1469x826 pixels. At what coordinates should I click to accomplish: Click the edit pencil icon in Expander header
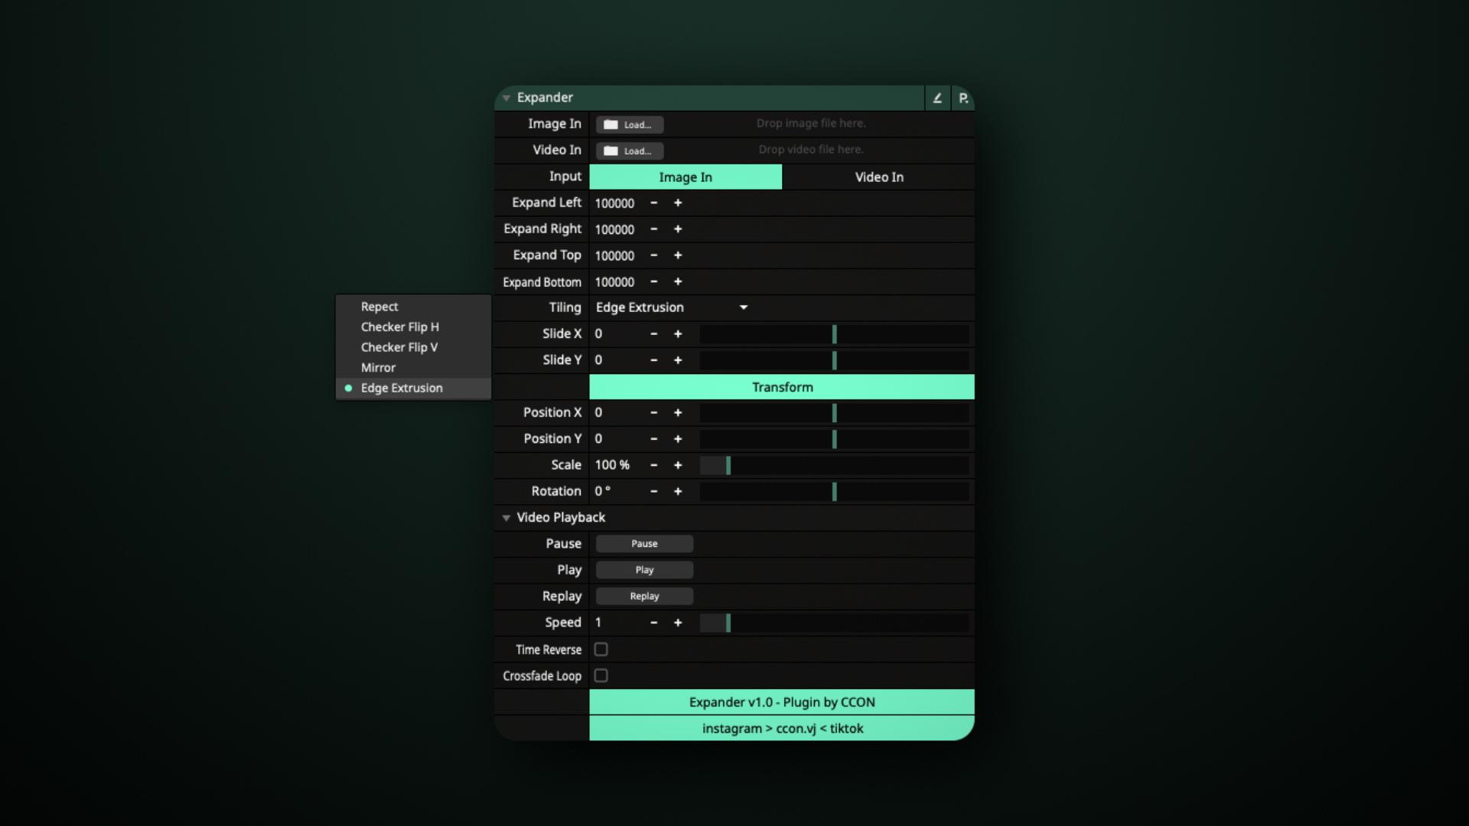(x=937, y=98)
